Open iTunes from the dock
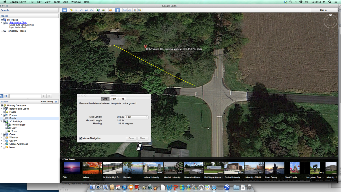This screenshot has height=192, width=341. 125,187
